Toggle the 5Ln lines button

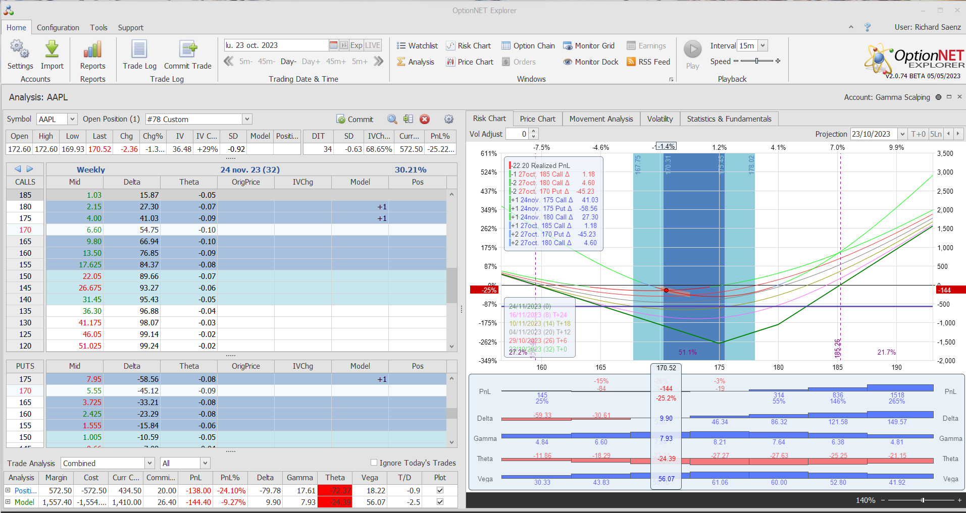pyautogui.click(x=936, y=134)
